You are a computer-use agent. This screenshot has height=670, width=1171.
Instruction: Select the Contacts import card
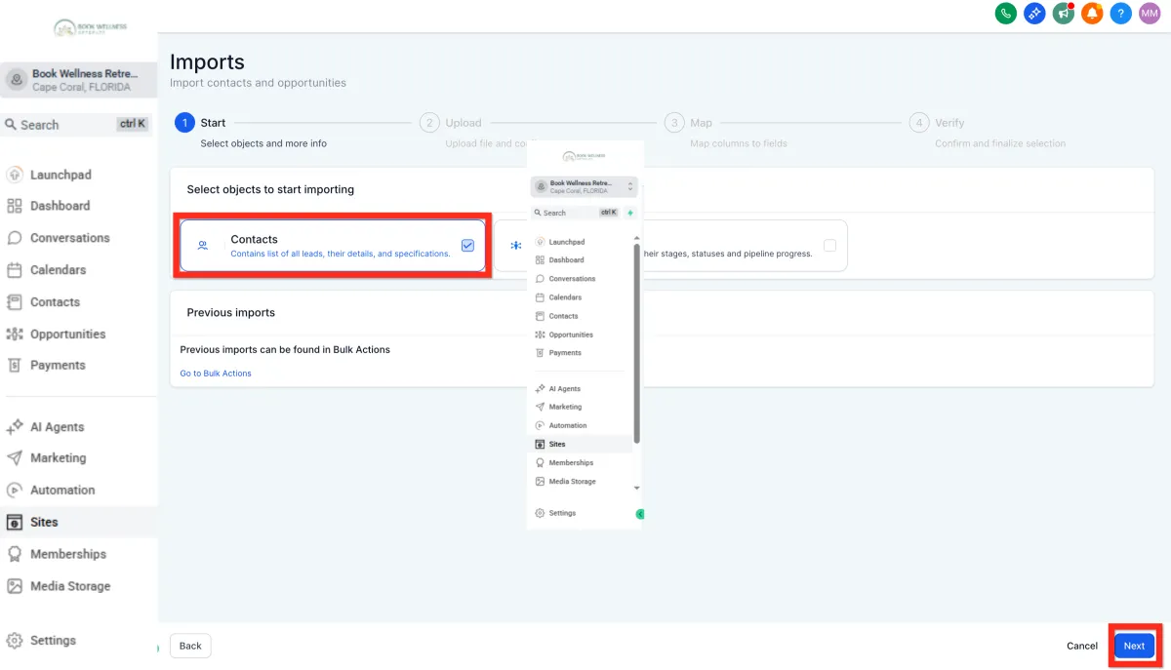[333, 246]
